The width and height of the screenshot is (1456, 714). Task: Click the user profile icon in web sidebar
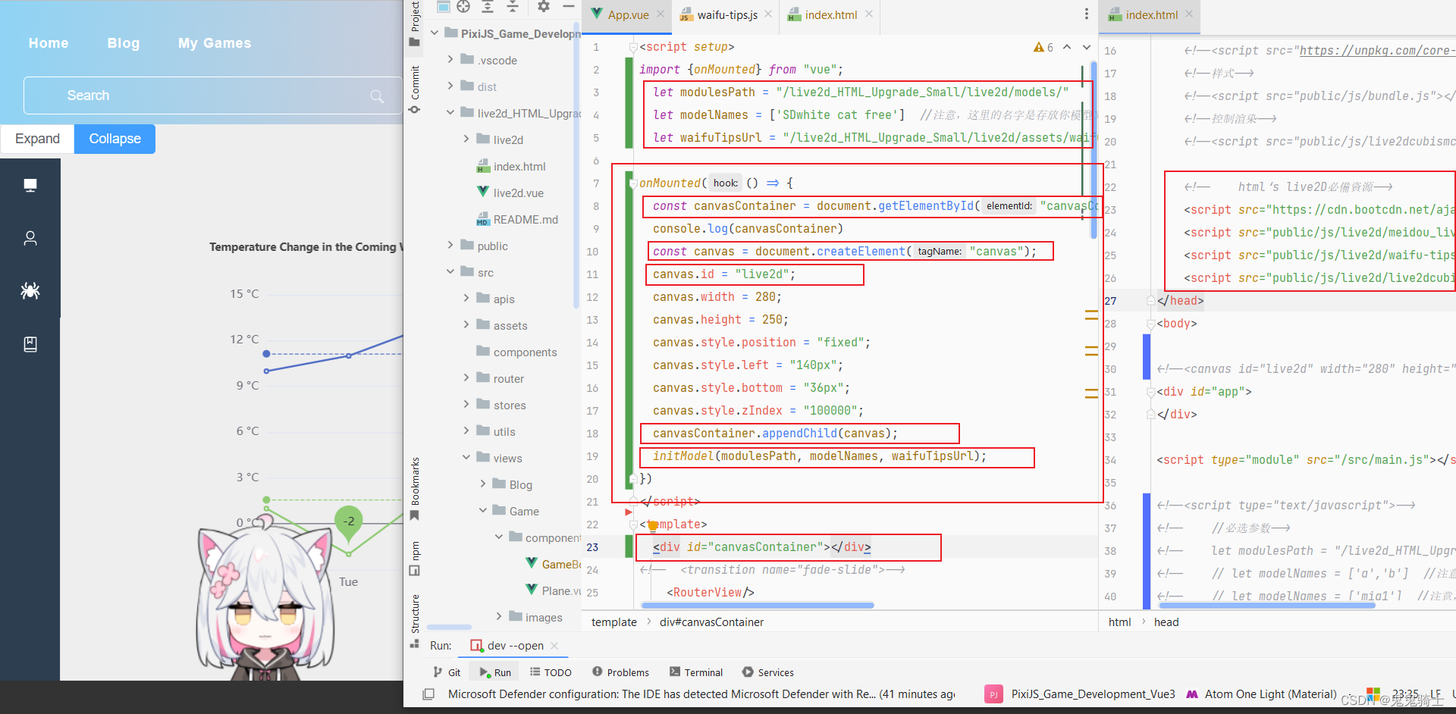[x=30, y=238]
